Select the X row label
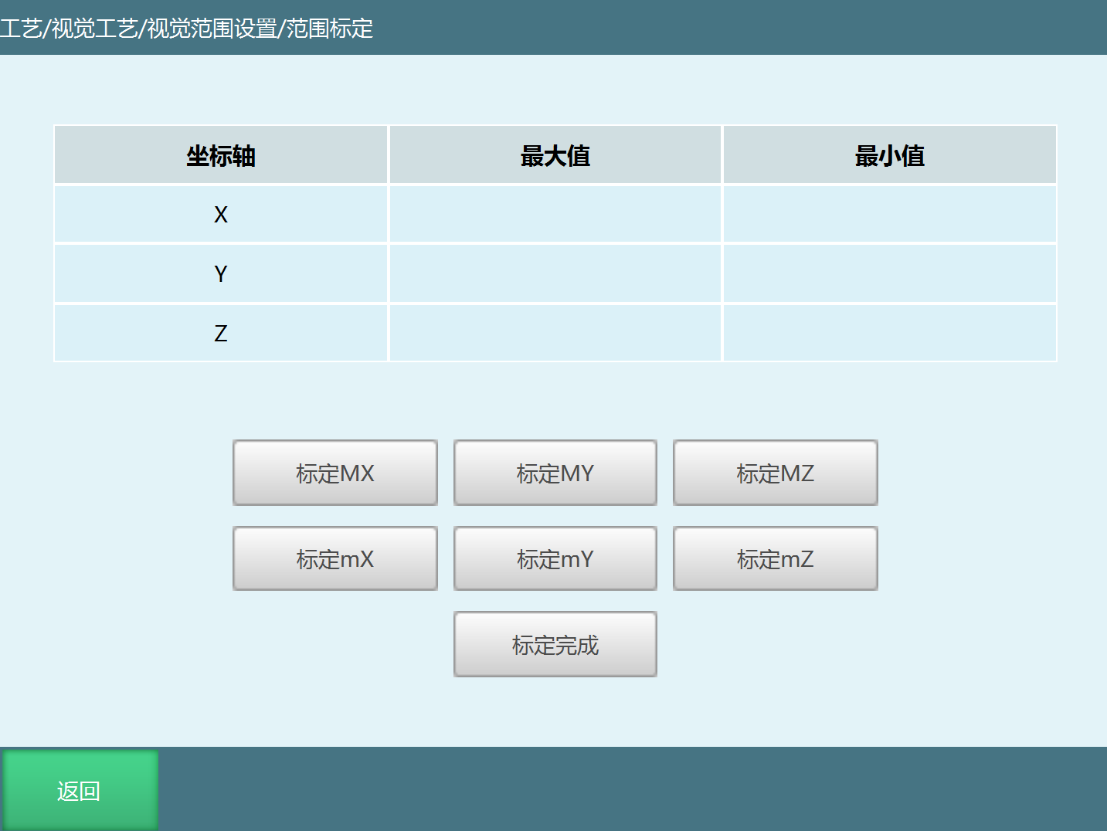The height and width of the screenshot is (831, 1107). point(221,215)
